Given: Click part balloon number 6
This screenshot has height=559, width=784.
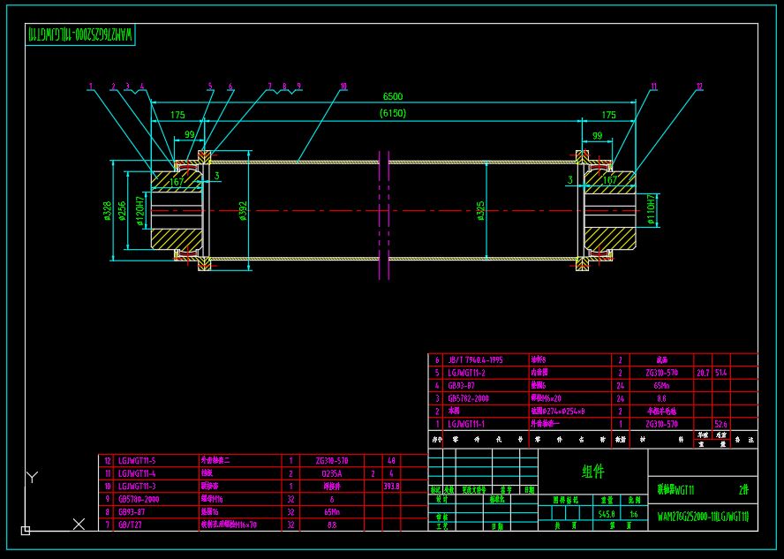Looking at the screenshot, I should [x=230, y=87].
